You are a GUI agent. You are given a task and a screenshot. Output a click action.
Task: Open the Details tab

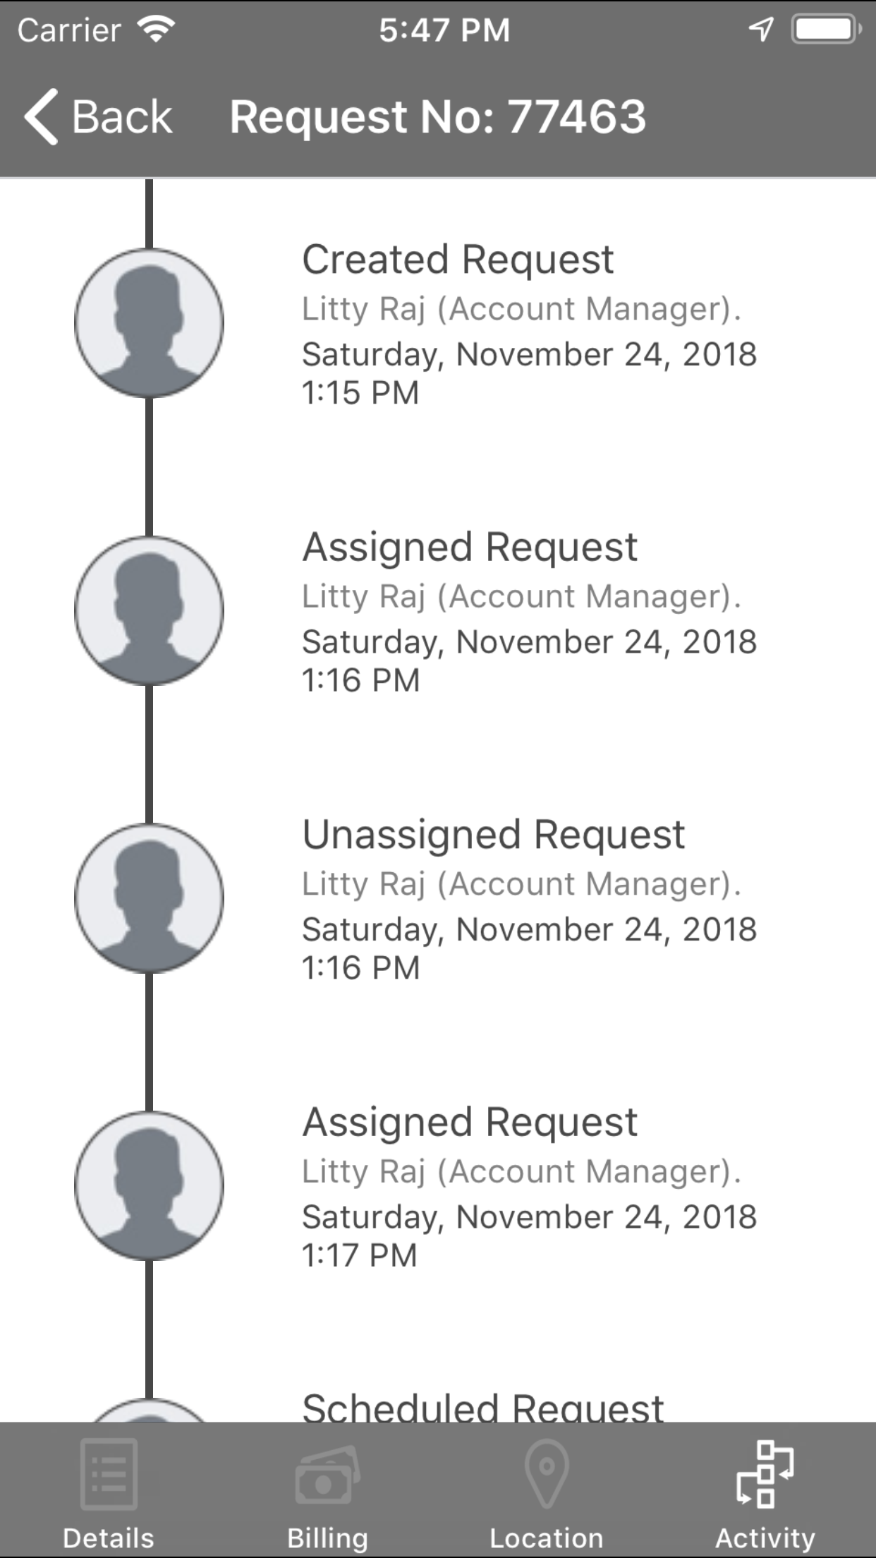pyautogui.click(x=109, y=1537)
